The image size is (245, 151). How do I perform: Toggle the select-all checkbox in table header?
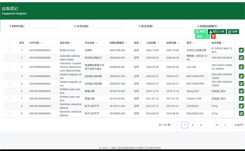coord(9,43)
